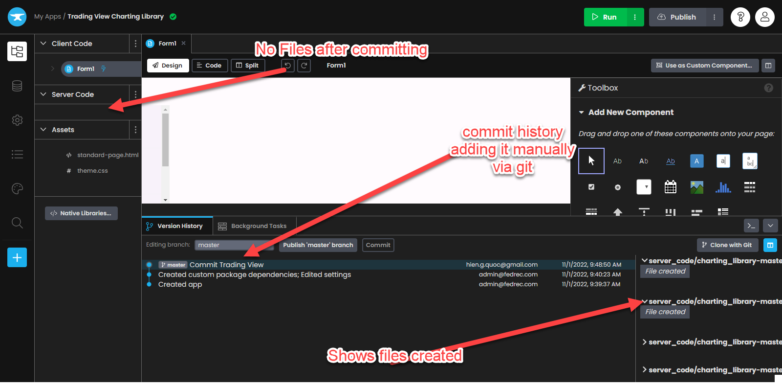Collapse the bottom panel chevron

(x=770, y=226)
